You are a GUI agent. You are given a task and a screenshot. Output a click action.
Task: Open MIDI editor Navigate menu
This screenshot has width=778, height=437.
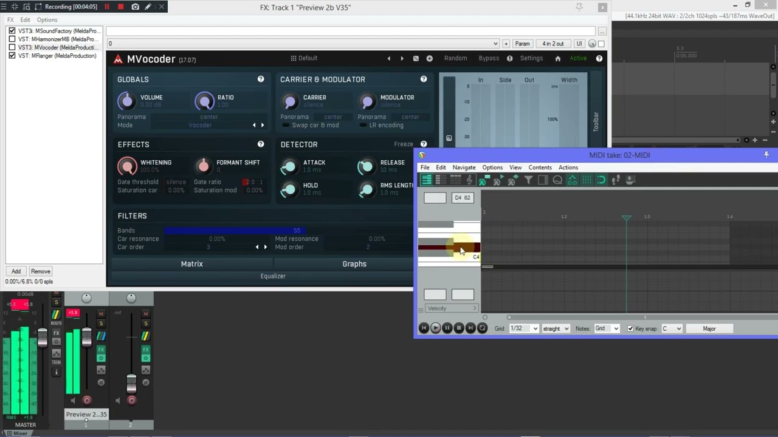pyautogui.click(x=464, y=168)
